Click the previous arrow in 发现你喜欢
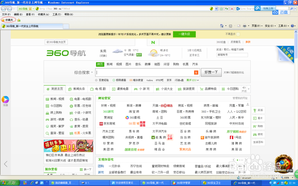 click(234, 160)
